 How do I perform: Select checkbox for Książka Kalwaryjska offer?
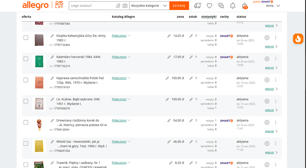point(26,38)
